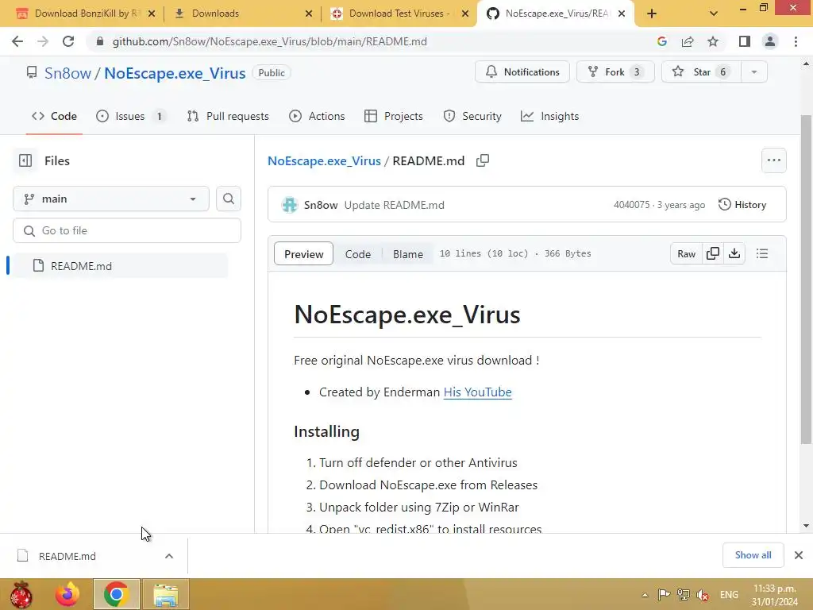Copy the file path icon next to README.md

pos(483,160)
